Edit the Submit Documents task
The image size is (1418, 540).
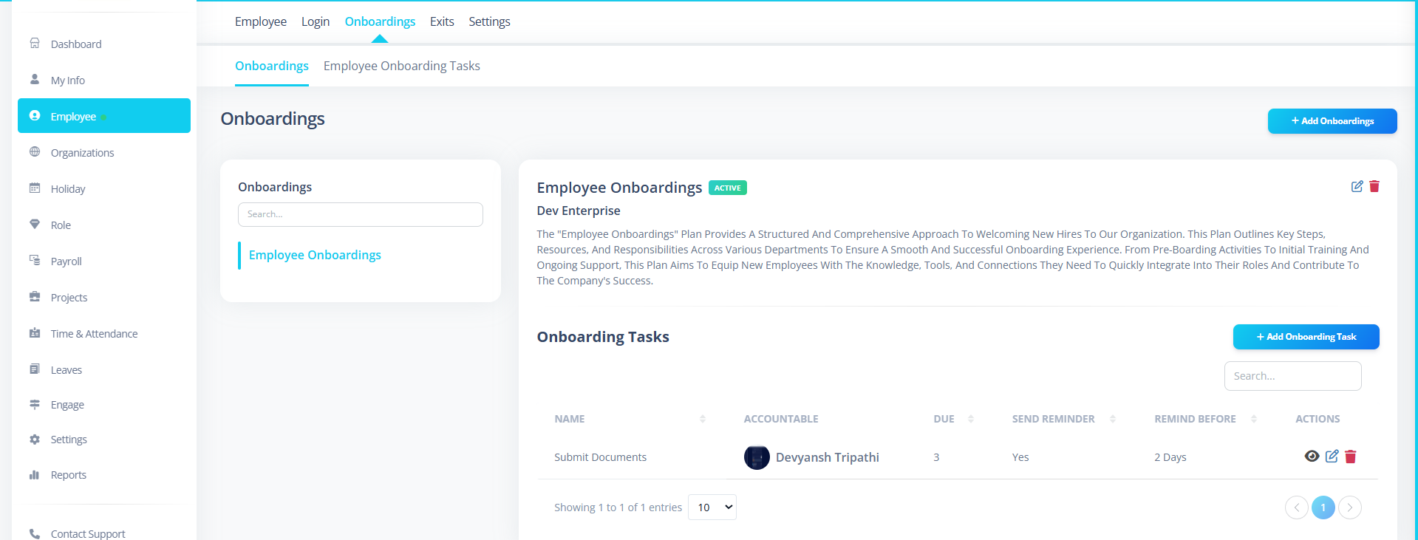click(x=1332, y=457)
